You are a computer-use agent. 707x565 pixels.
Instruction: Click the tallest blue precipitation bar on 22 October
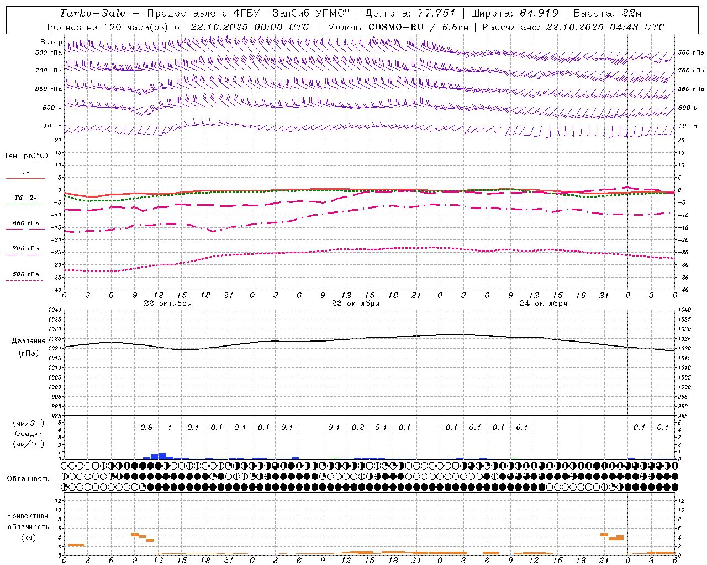tap(162, 456)
